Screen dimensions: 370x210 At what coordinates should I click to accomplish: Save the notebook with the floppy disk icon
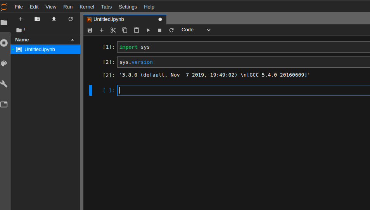coord(90,30)
